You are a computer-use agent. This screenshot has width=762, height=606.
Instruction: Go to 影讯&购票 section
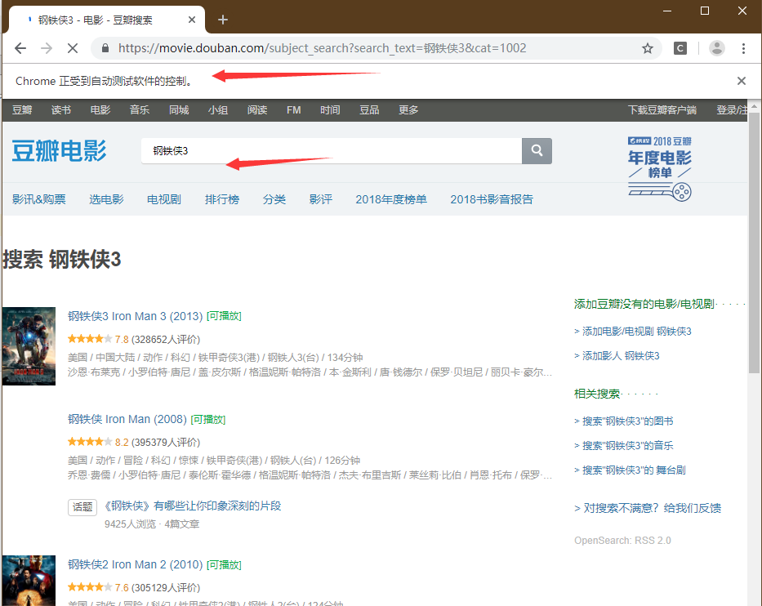pyautogui.click(x=39, y=199)
